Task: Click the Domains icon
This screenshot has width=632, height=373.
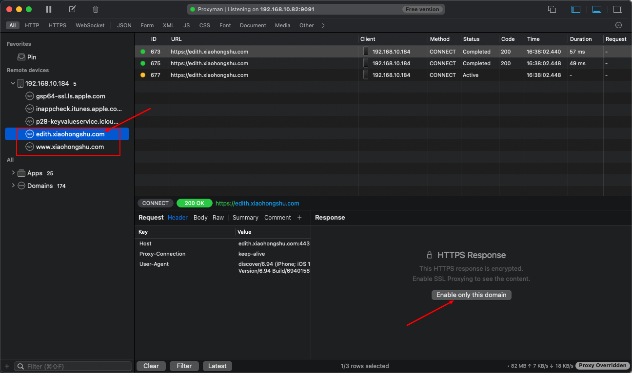Action: pyautogui.click(x=21, y=186)
